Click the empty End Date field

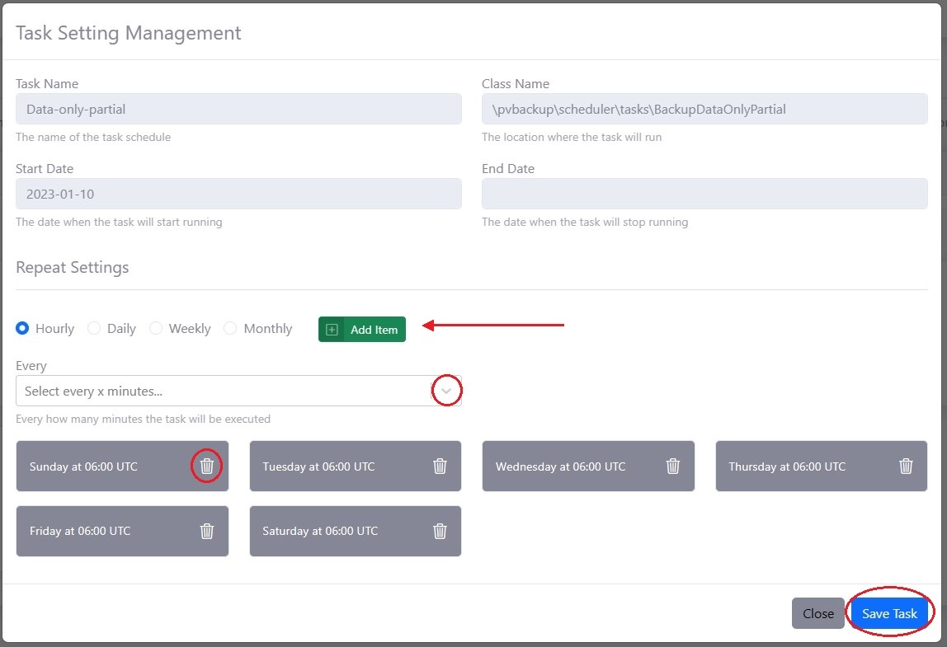point(704,194)
